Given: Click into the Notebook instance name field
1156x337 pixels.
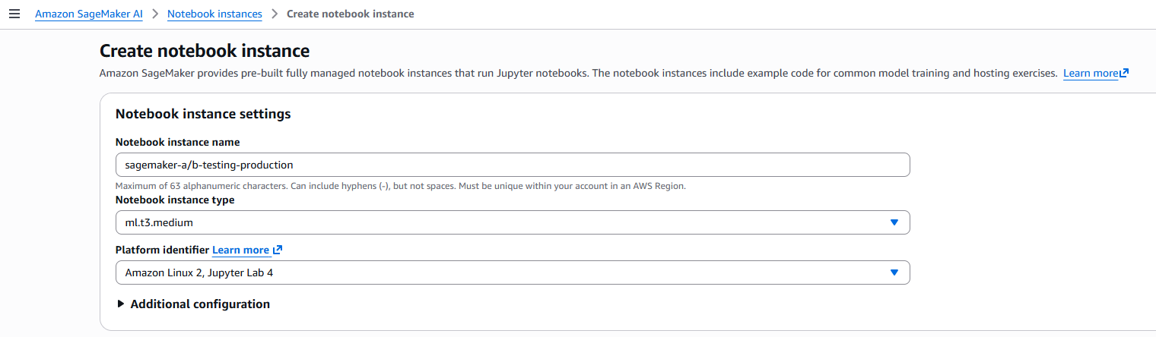Looking at the screenshot, I should pyautogui.click(x=512, y=165).
